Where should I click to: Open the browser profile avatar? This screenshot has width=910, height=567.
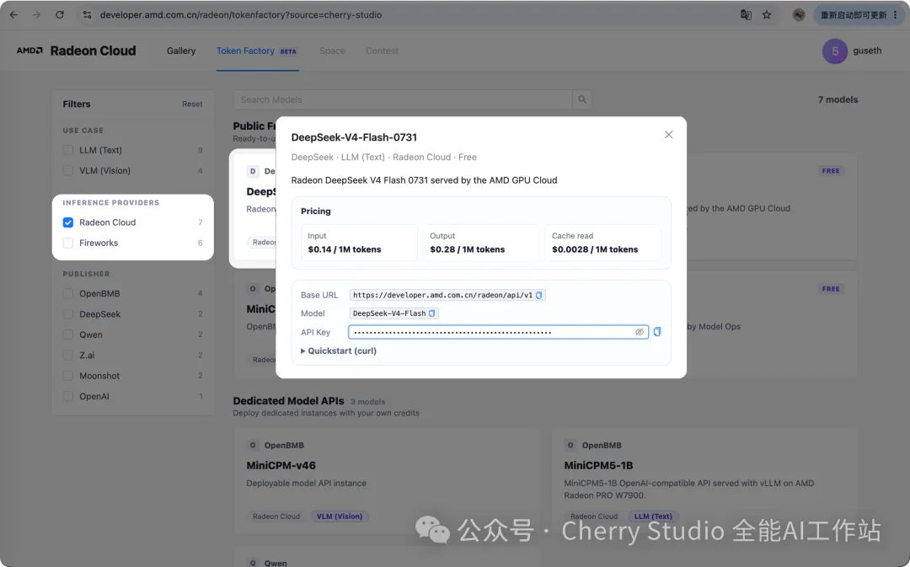799,15
